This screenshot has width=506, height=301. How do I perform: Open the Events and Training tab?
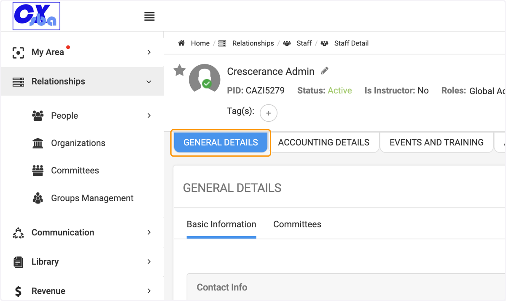tap(436, 143)
